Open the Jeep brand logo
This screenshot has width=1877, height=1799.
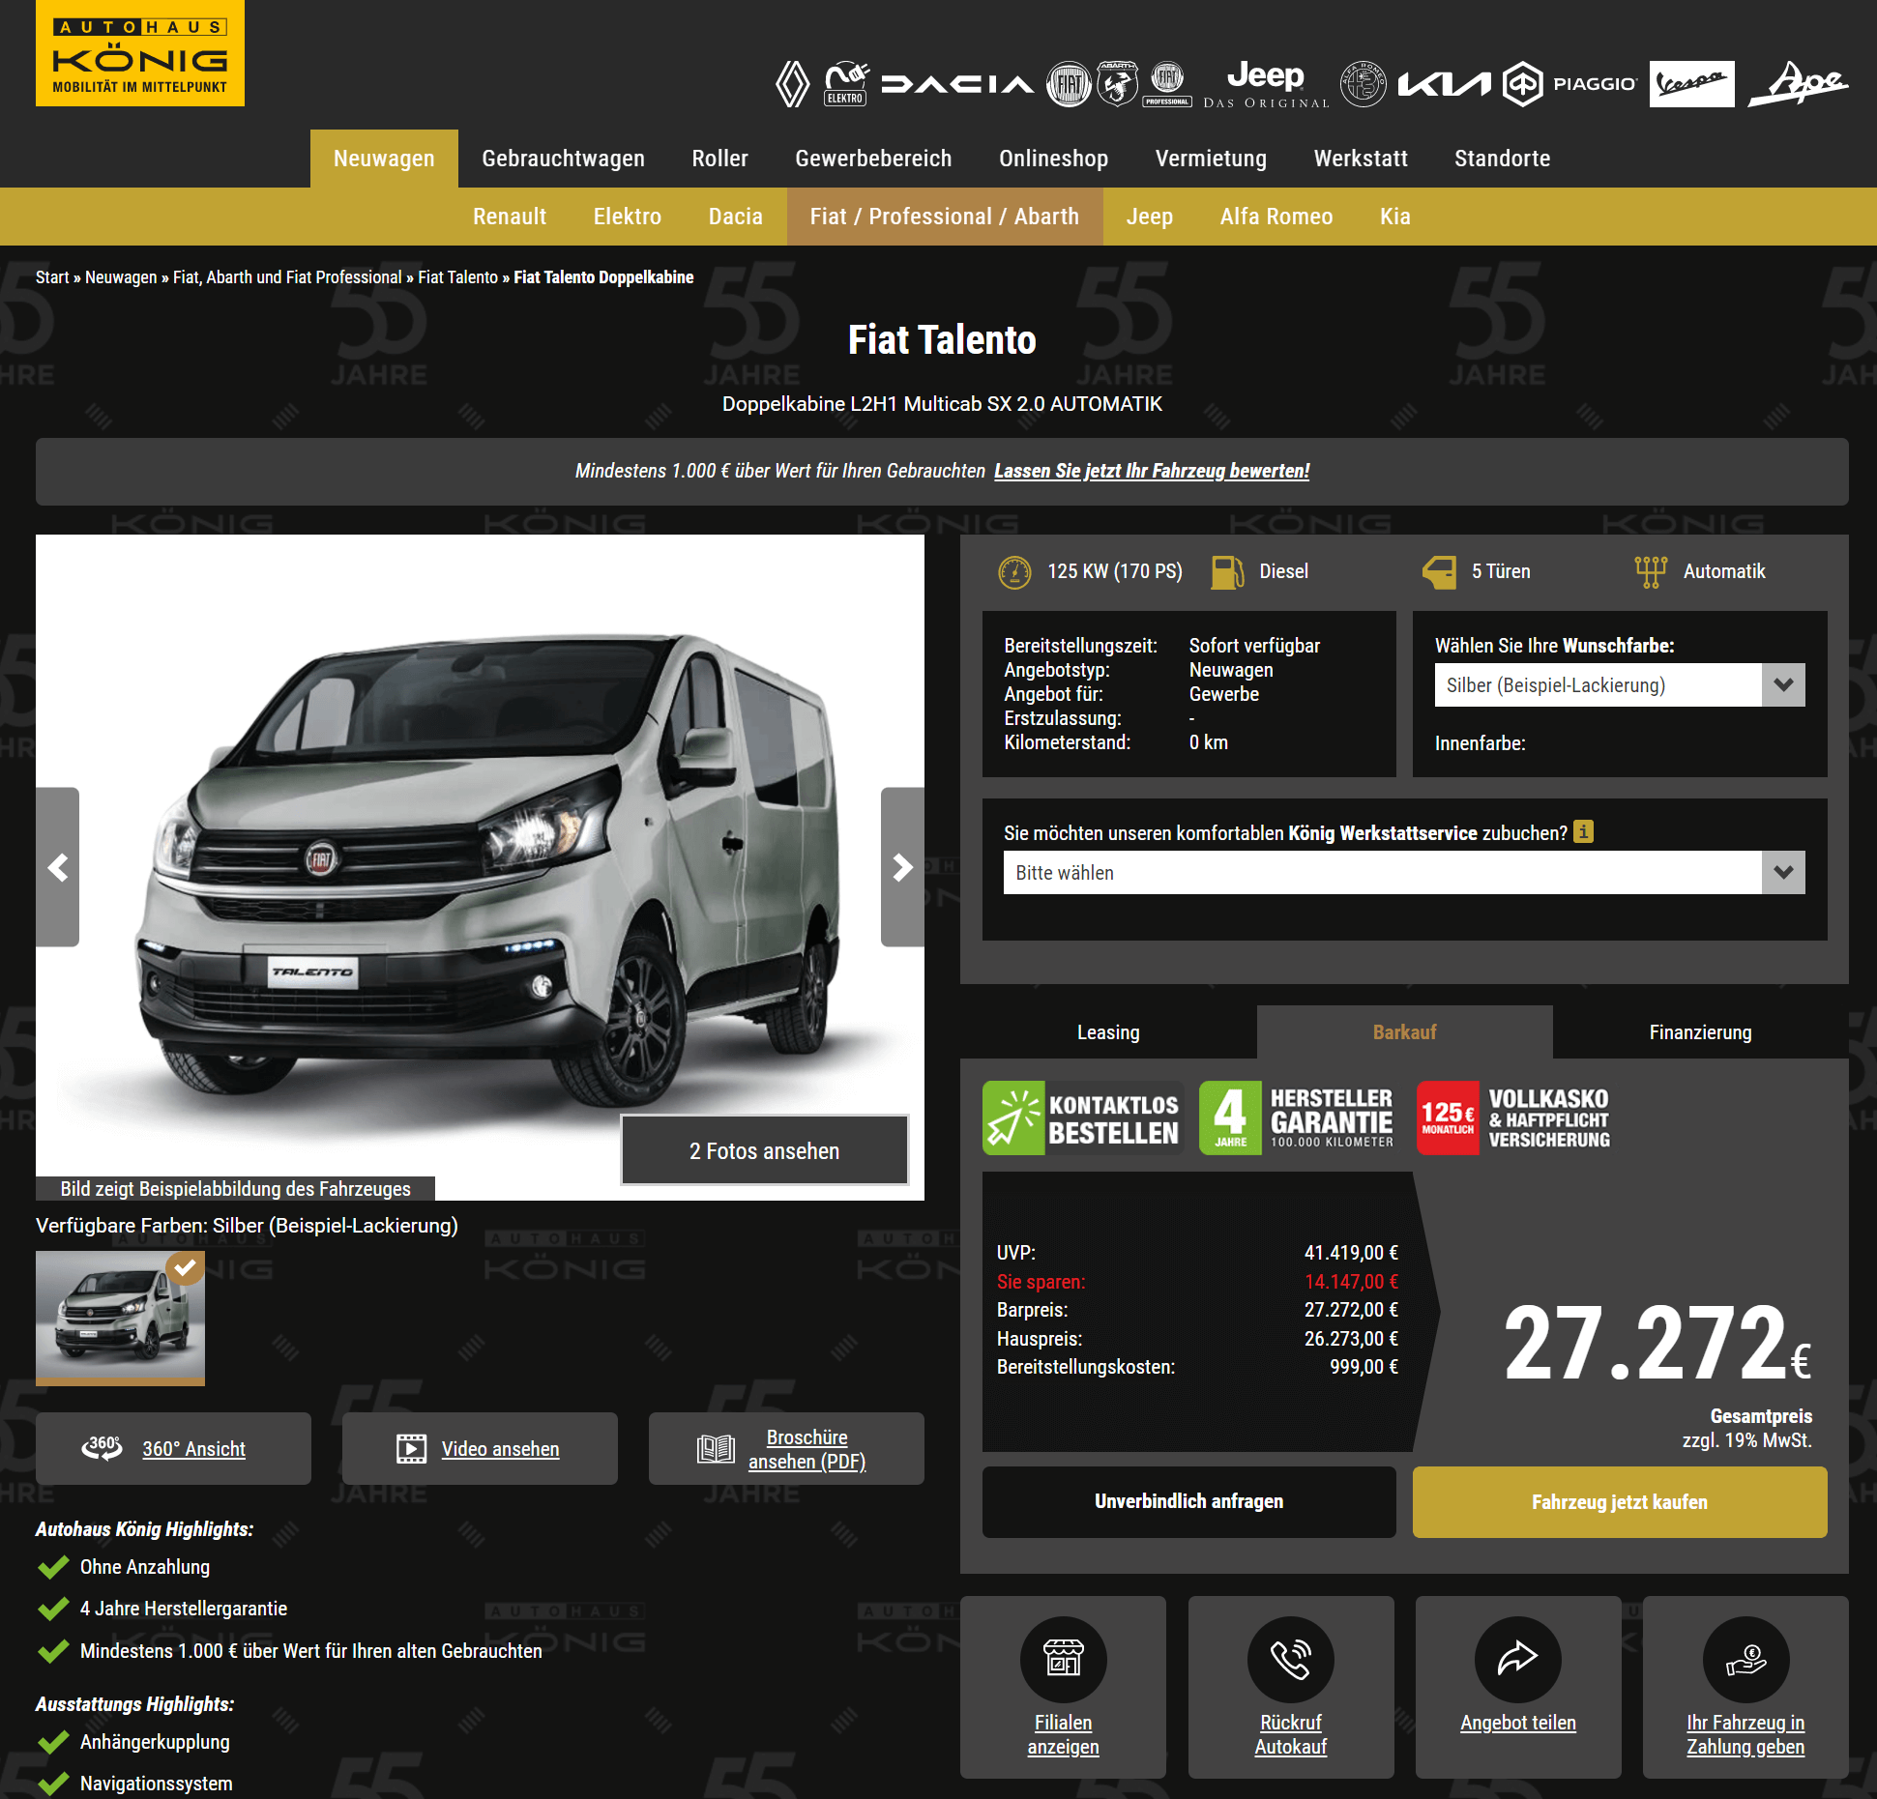[x=1266, y=84]
